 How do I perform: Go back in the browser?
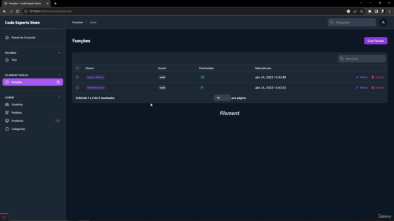pos(4,11)
